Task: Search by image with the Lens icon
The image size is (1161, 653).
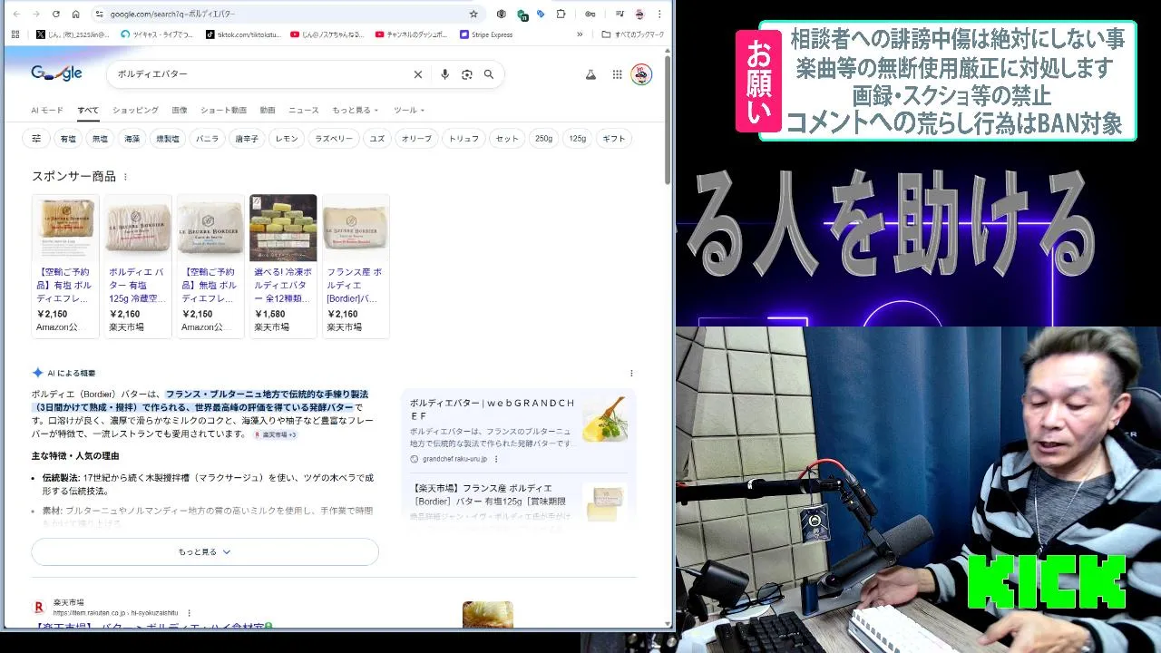Action: [467, 74]
